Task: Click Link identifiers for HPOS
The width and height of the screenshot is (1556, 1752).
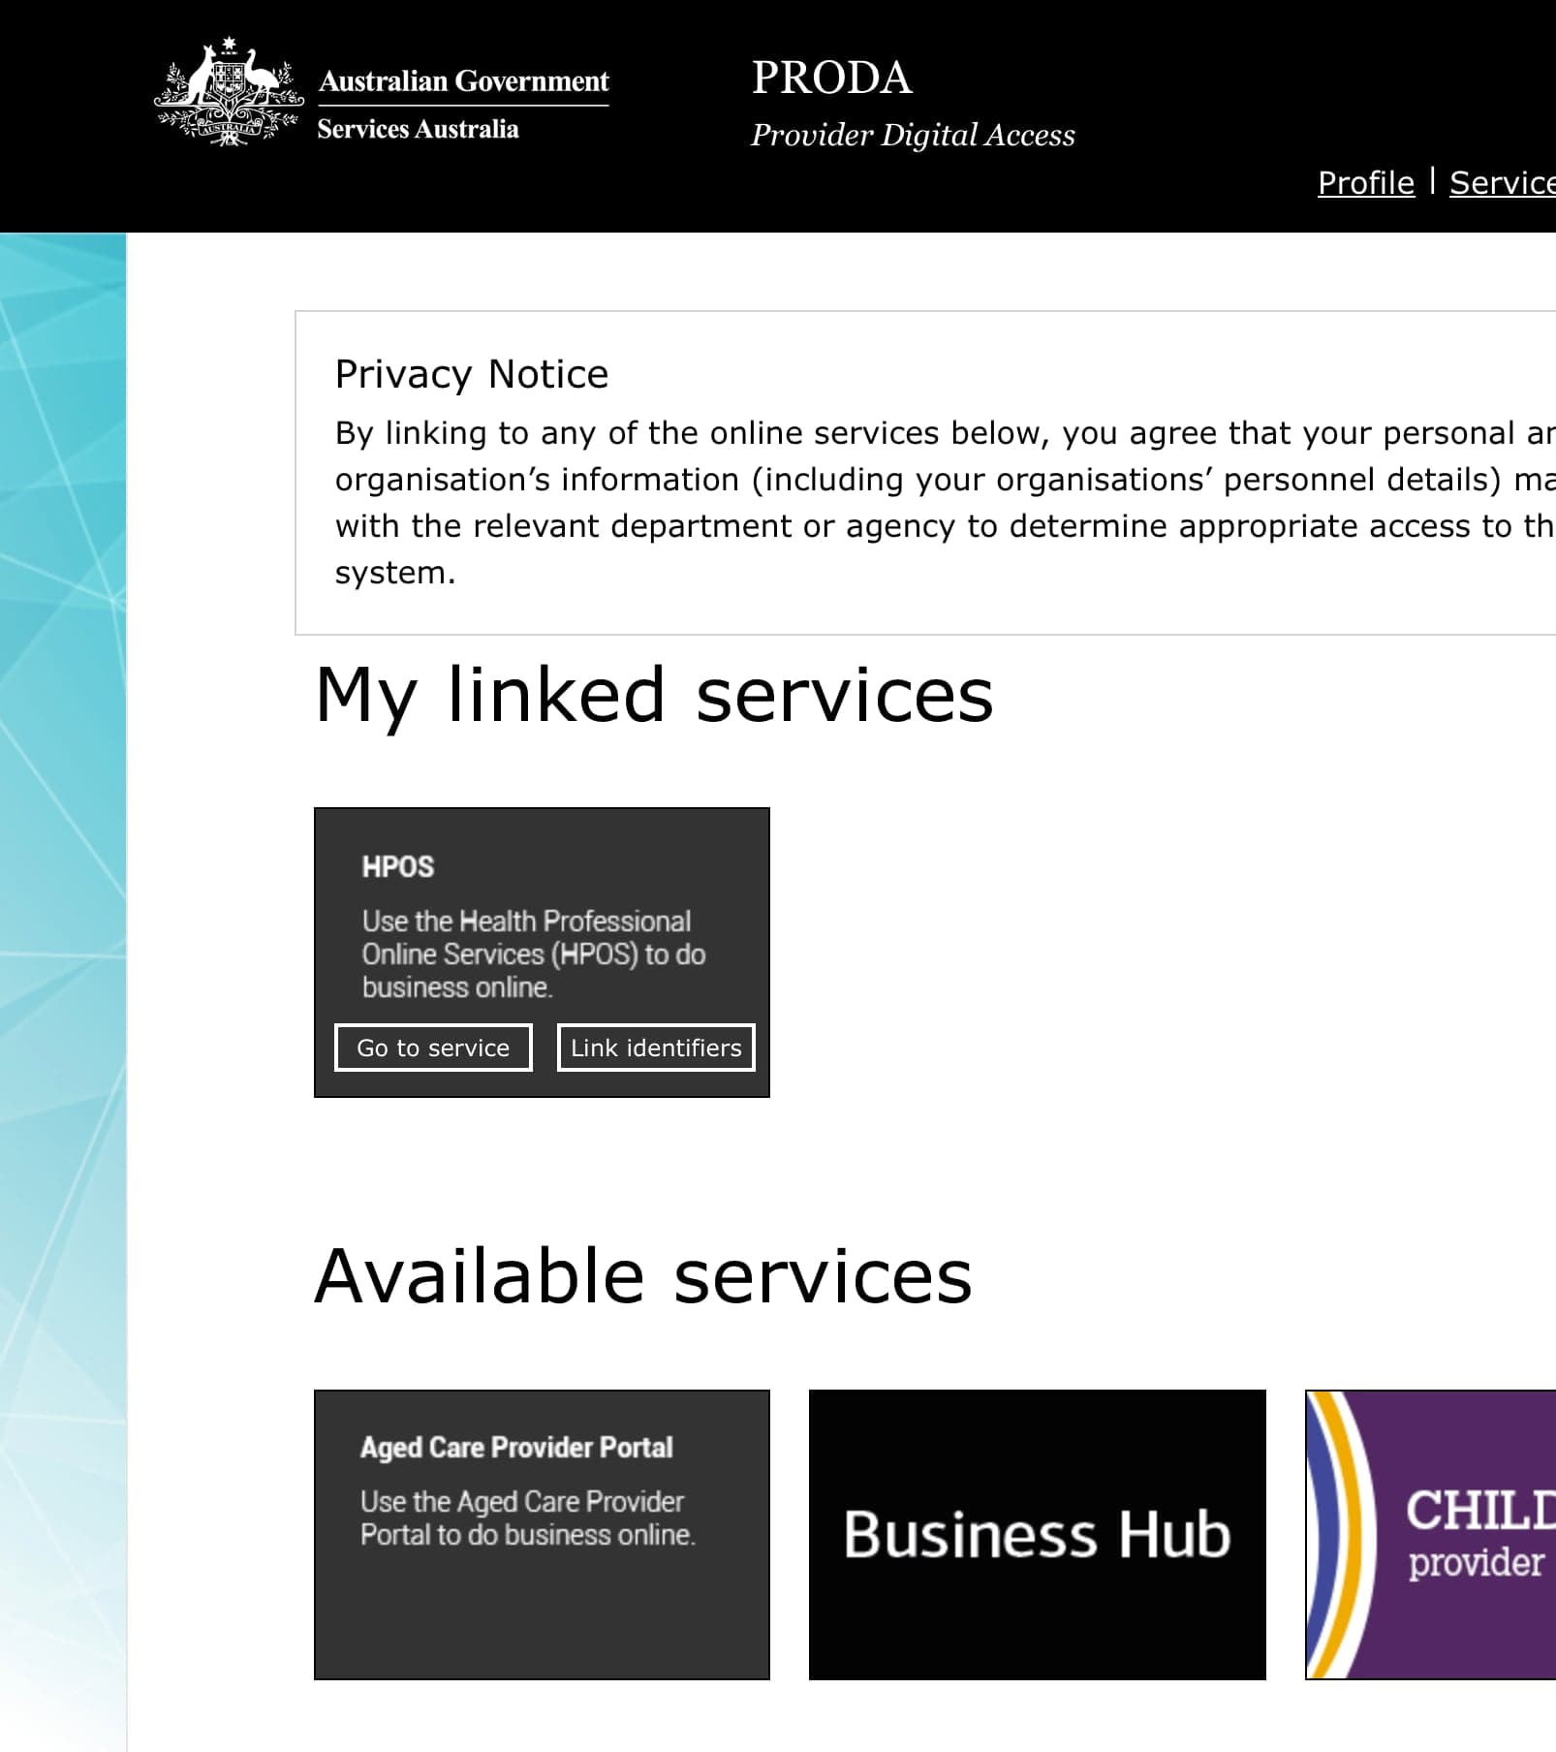Action: (654, 1048)
